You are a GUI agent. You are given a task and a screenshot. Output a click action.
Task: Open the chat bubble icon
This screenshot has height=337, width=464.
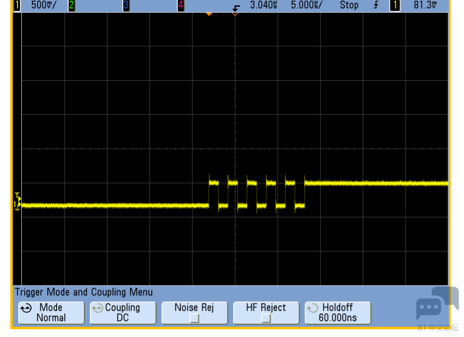[437, 303]
